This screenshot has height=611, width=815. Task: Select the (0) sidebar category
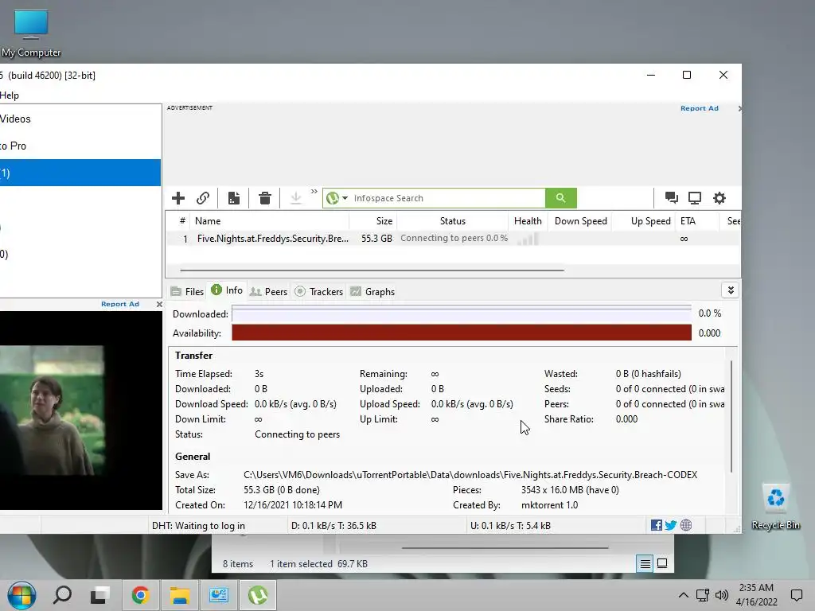tap(80, 254)
